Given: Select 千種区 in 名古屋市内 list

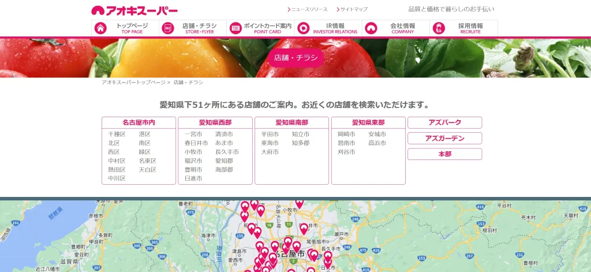Looking at the screenshot, I should pos(117,134).
